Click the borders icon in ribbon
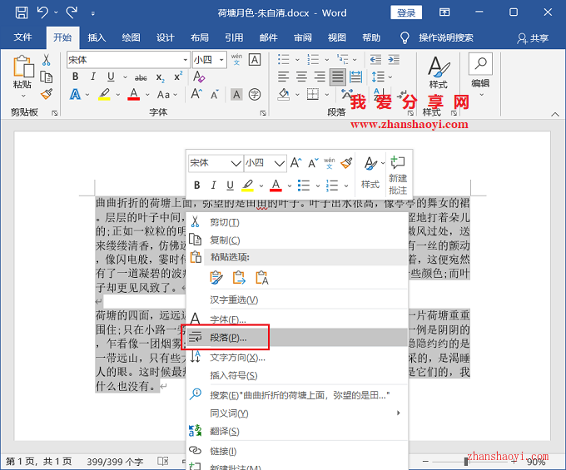Screen dimensions: 566x470 tap(313, 94)
